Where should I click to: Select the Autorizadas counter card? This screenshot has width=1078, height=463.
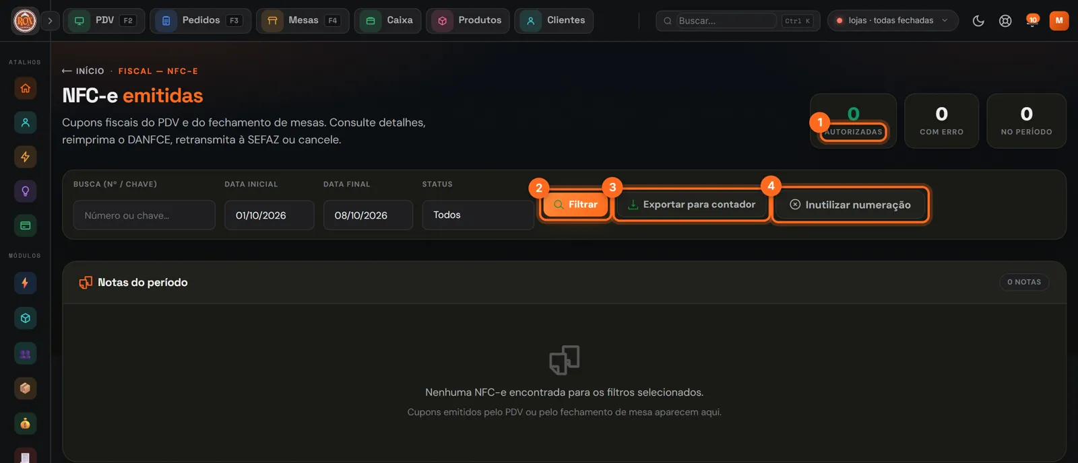point(853,121)
